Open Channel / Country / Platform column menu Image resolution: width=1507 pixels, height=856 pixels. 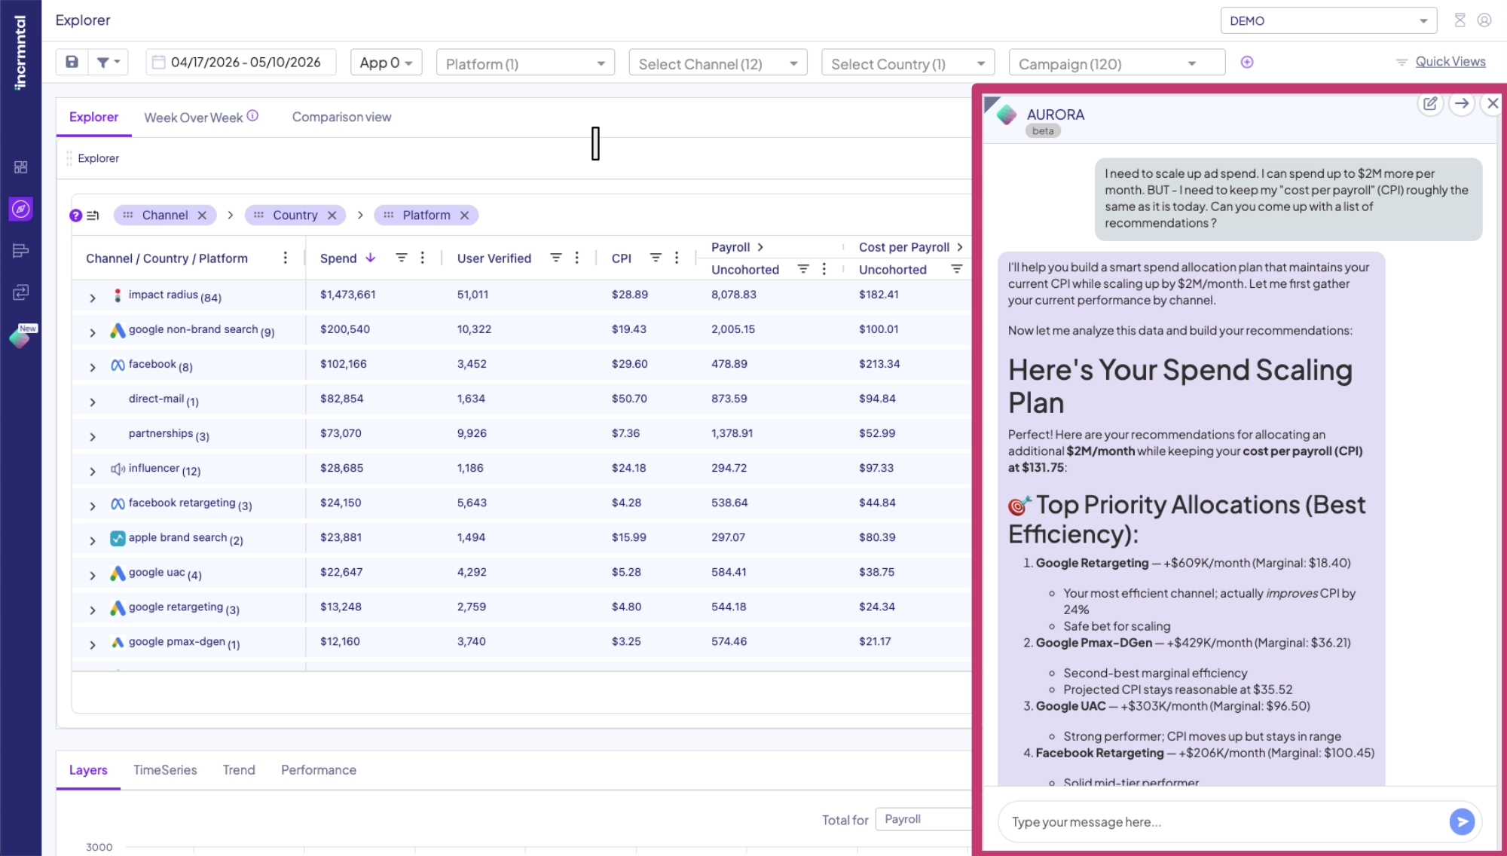tap(285, 258)
